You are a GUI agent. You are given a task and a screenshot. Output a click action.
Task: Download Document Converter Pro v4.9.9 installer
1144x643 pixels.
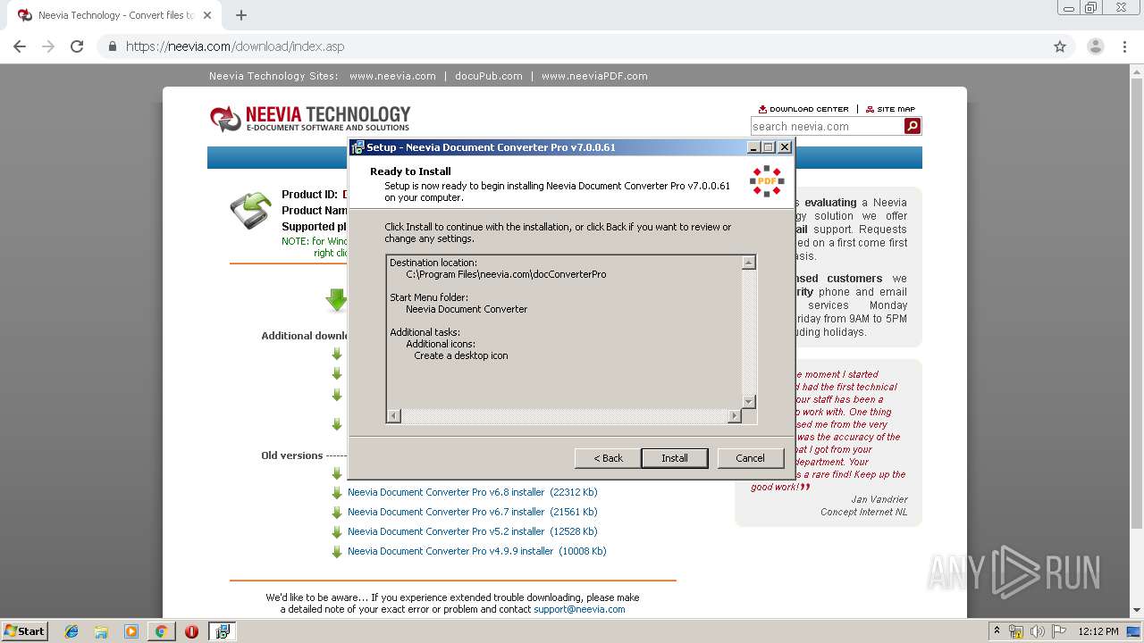[x=477, y=551]
